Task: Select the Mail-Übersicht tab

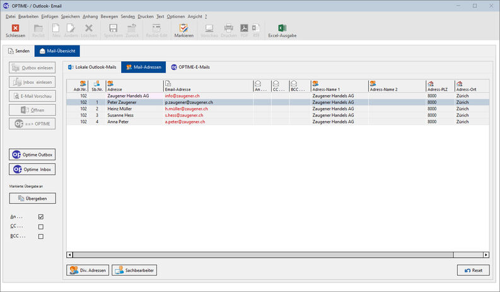Action: click(x=57, y=51)
